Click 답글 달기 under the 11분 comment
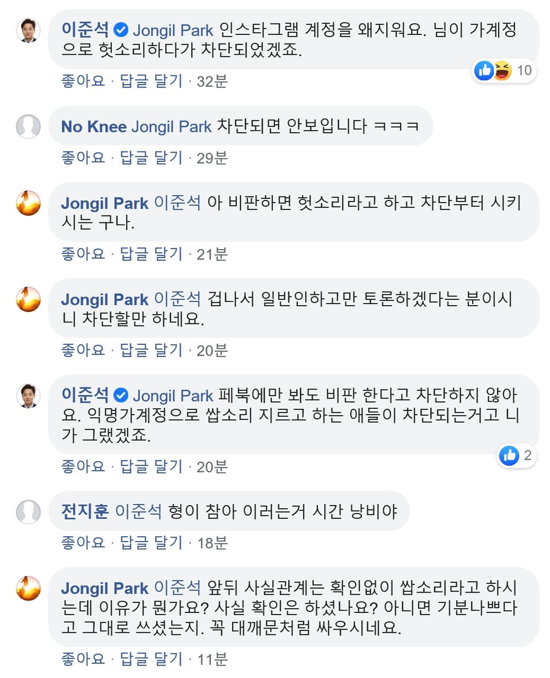Screen dimensions: 550x678 tap(151, 659)
